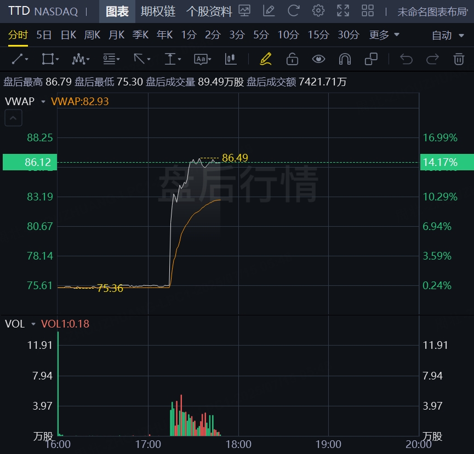This screenshot has width=474, height=454.
Task: Open the grid layout icon
Action: pos(368,10)
